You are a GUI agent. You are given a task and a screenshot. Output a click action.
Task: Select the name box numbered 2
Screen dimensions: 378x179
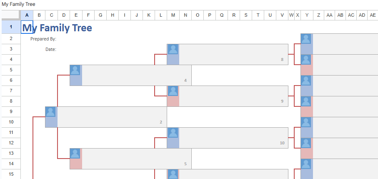click(112, 117)
